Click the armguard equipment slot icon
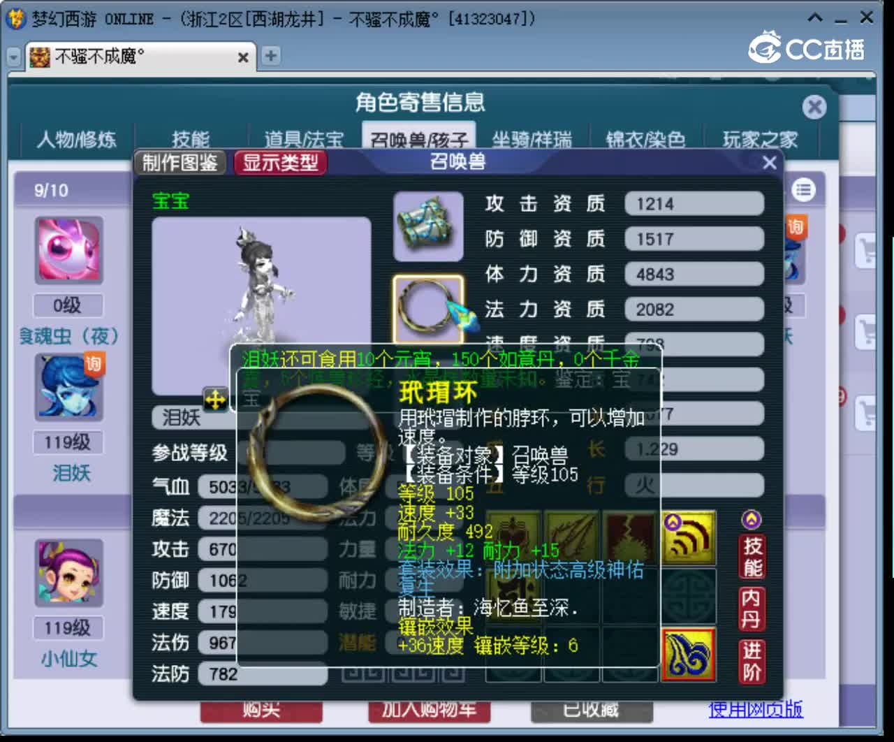 tap(428, 226)
